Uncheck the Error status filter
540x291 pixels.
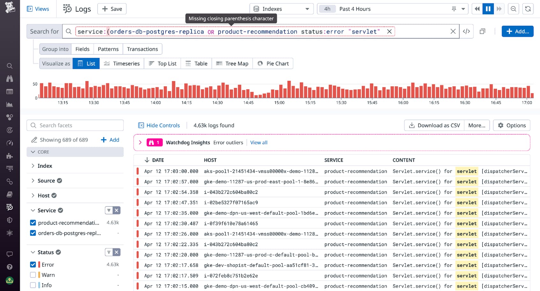(x=33, y=264)
